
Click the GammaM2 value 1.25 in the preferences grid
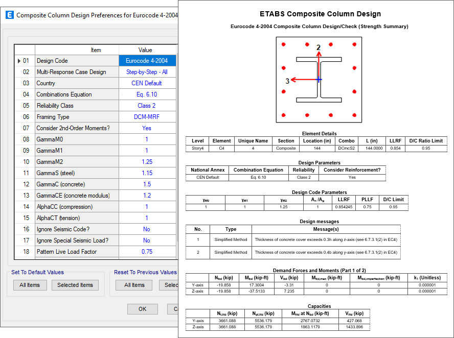[147, 162]
